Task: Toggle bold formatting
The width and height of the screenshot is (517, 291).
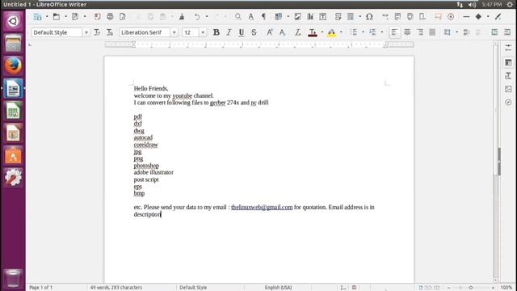Action: pyautogui.click(x=216, y=32)
